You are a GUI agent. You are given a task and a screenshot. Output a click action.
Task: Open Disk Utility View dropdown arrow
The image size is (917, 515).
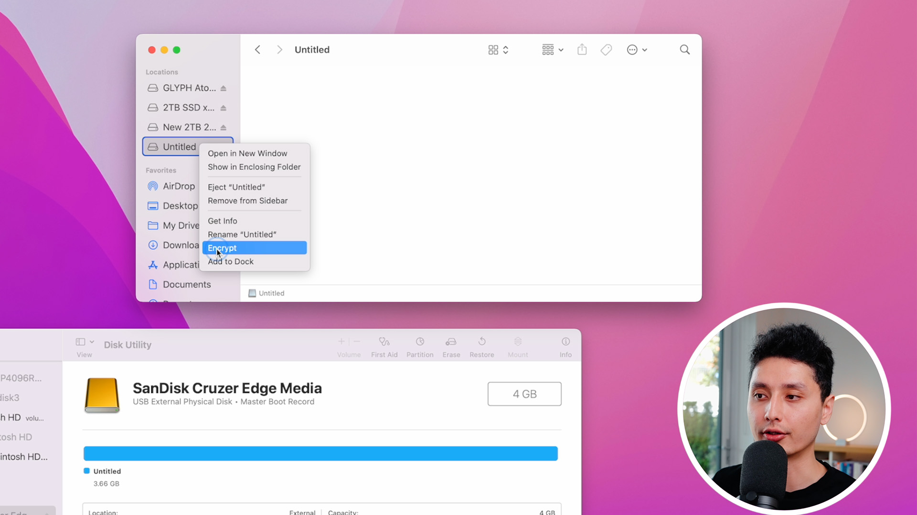(92, 342)
